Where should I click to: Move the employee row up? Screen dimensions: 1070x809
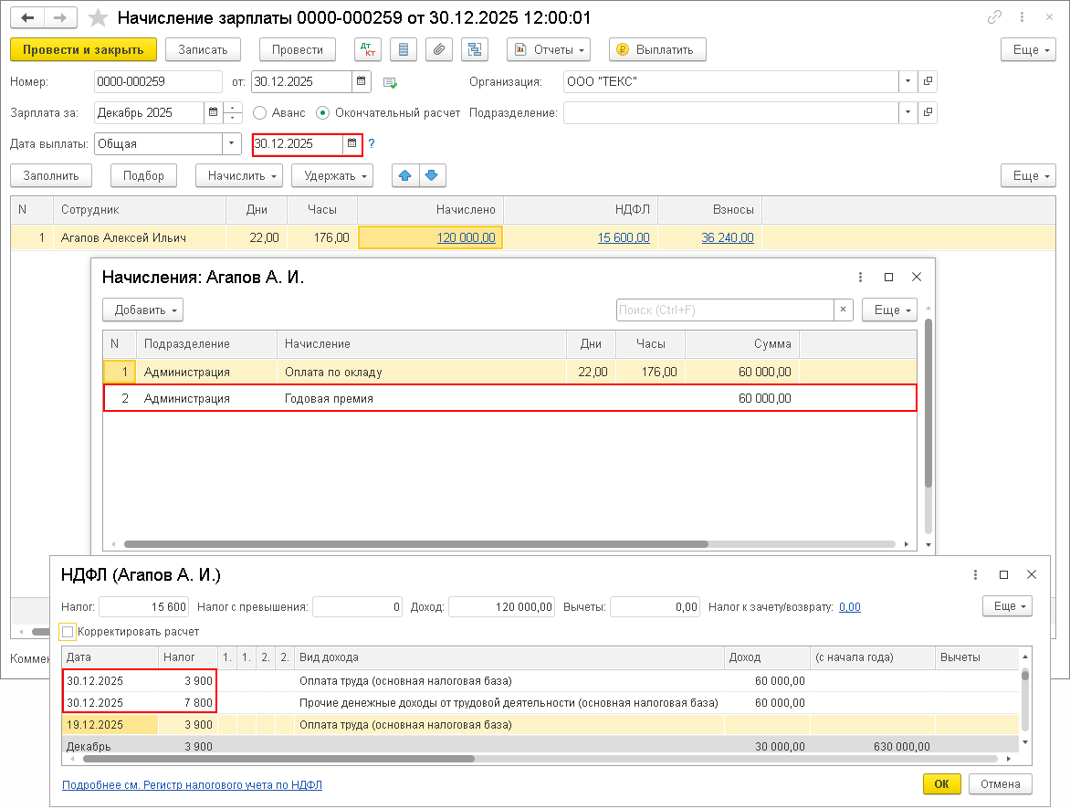pyautogui.click(x=405, y=175)
